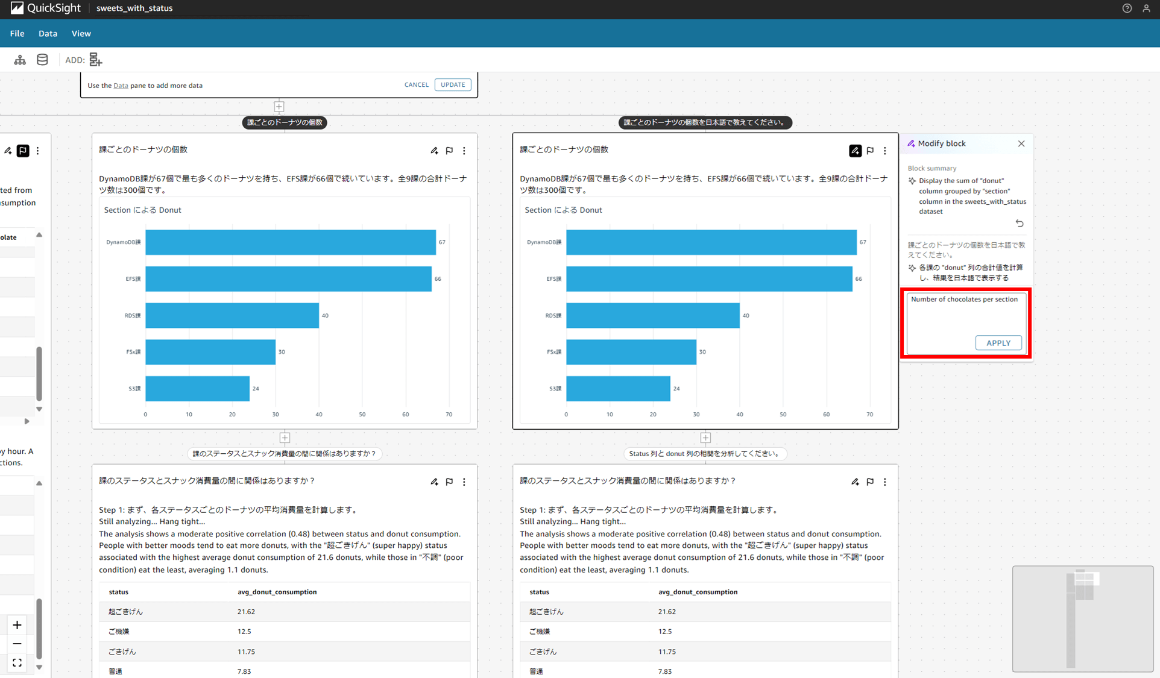Click the edit pencil icon on right panel
The image size is (1160, 678).
[x=910, y=143]
